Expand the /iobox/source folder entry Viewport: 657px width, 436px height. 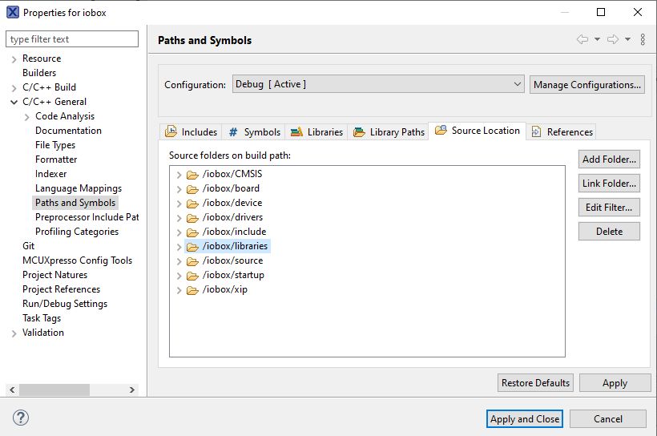click(179, 261)
